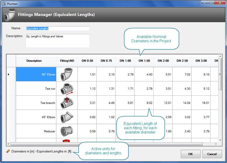Click the Plumber app icon in title bar
The image size is (227, 163).
pos(4,3)
